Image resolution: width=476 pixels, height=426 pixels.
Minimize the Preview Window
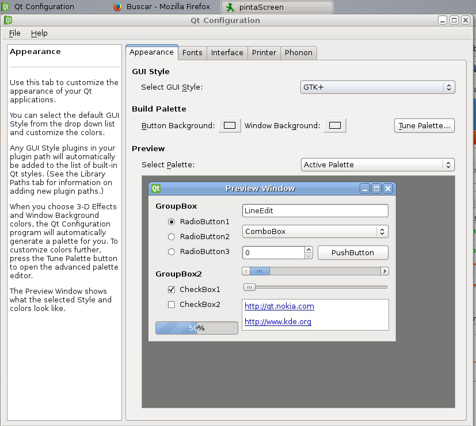365,189
